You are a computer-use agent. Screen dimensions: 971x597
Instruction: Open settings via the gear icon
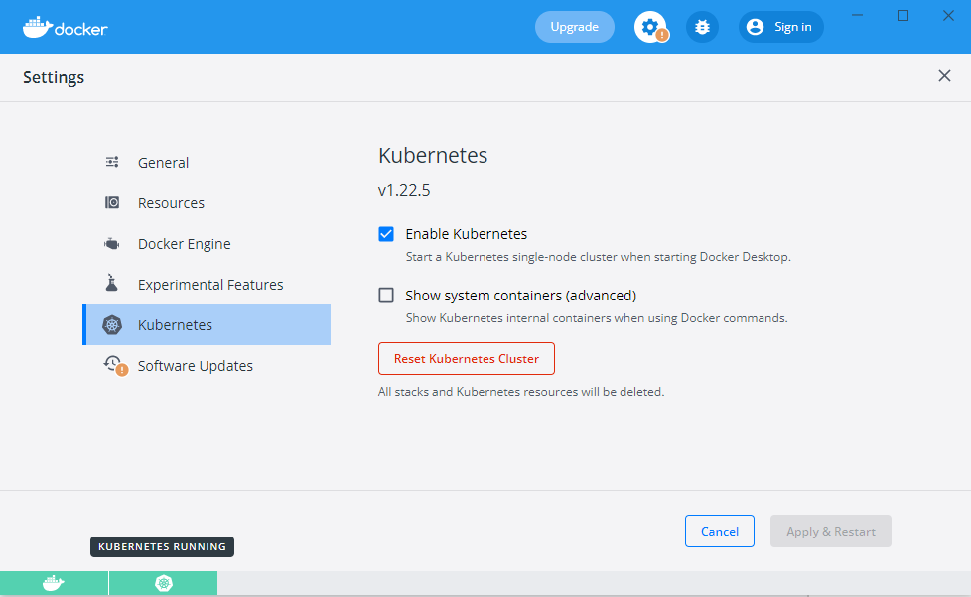[x=650, y=27]
